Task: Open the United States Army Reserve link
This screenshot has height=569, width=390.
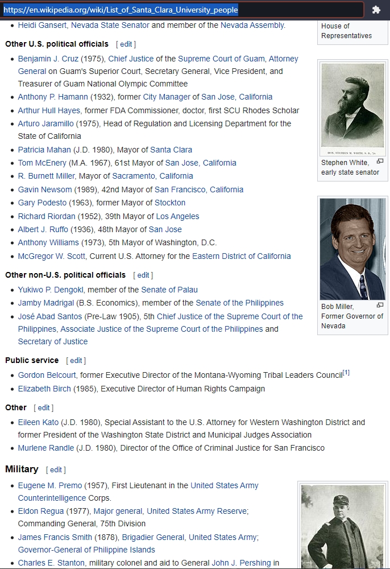Action: click(x=197, y=512)
